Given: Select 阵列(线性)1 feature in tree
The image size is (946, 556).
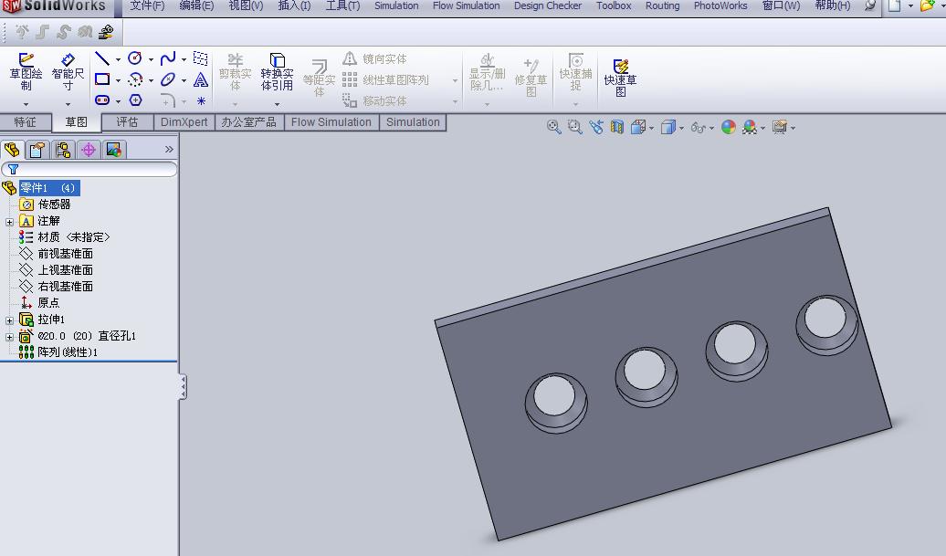Looking at the screenshot, I should 67,352.
